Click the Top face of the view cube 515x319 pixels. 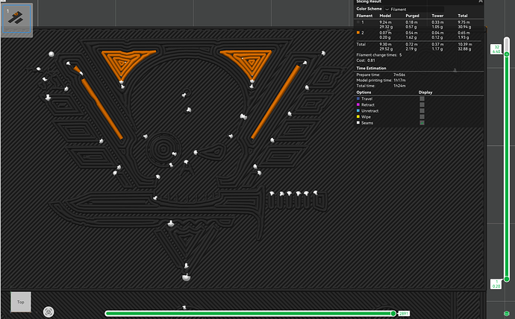(21, 302)
